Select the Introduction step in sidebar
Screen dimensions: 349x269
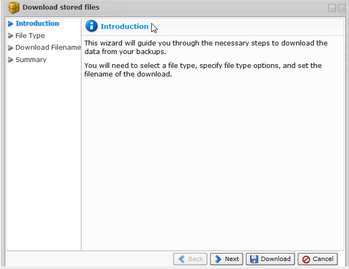coord(37,24)
